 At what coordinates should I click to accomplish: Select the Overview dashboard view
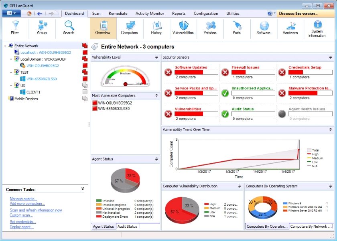(103, 28)
